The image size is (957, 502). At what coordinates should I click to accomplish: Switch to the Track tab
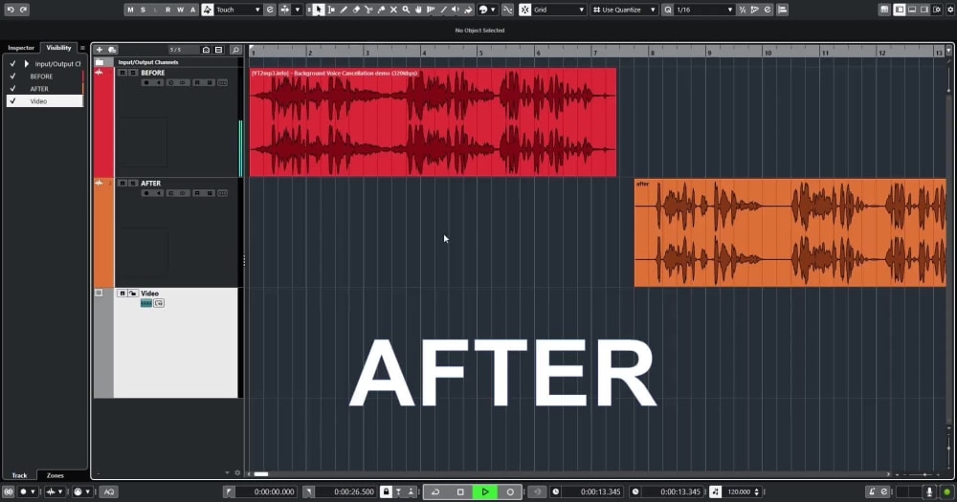[19, 475]
